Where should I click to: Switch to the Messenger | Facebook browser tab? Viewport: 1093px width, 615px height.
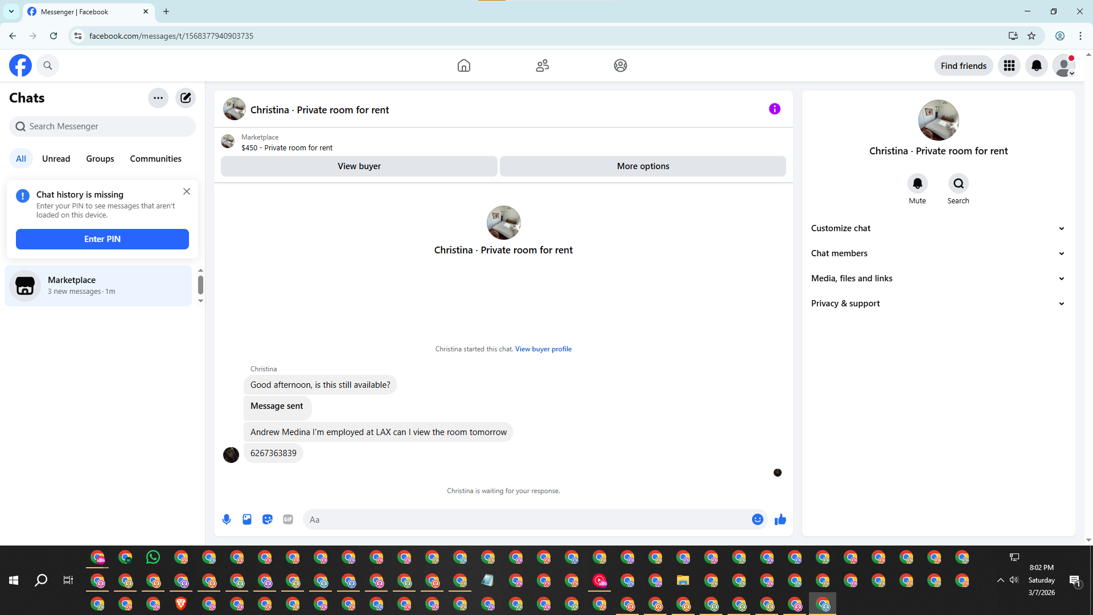click(88, 12)
